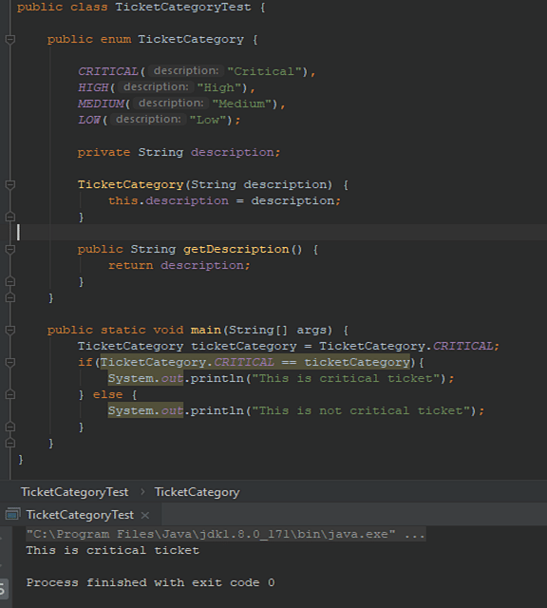Screen dimensions: 547x608
Task: Click the fold end marker closing the enum
Action: click(10, 297)
